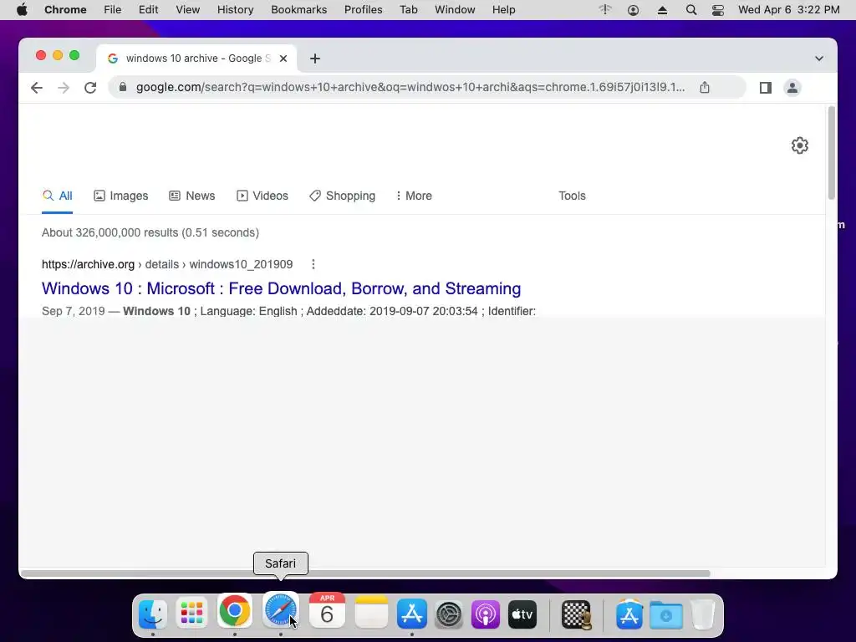The image size is (856, 642).
Task: Open the View menu
Action: click(187, 10)
